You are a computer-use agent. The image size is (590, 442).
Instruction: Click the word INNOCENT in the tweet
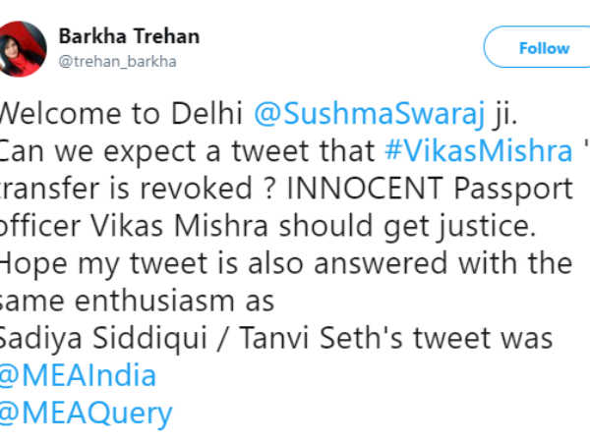(x=365, y=188)
